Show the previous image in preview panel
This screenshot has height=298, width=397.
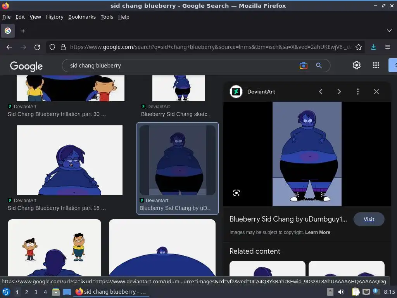pos(321,92)
